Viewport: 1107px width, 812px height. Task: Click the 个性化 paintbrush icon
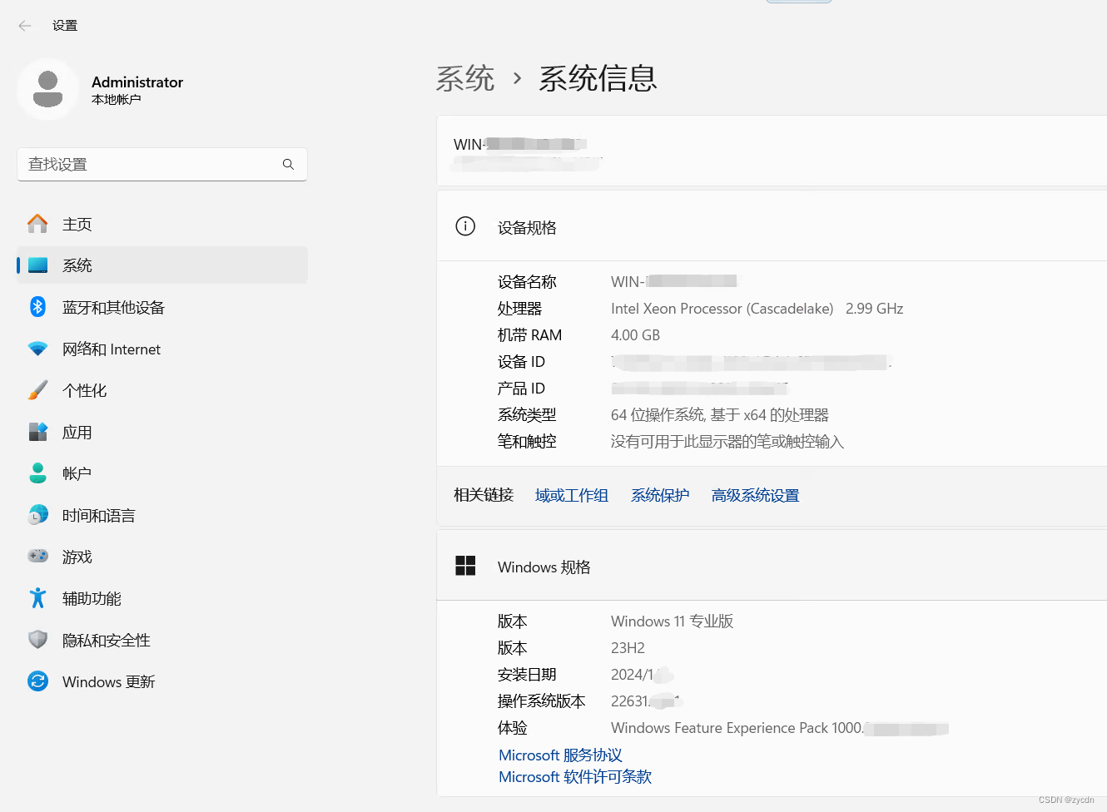[x=37, y=390]
